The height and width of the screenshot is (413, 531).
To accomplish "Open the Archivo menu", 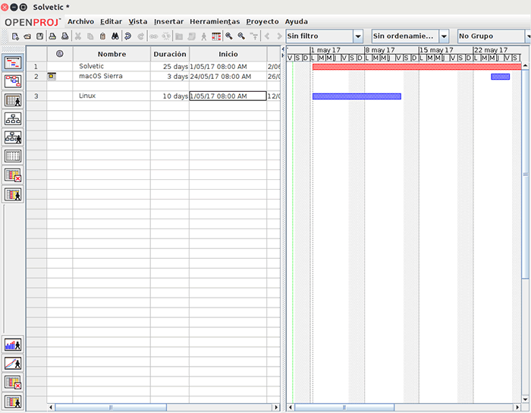I will [80, 22].
